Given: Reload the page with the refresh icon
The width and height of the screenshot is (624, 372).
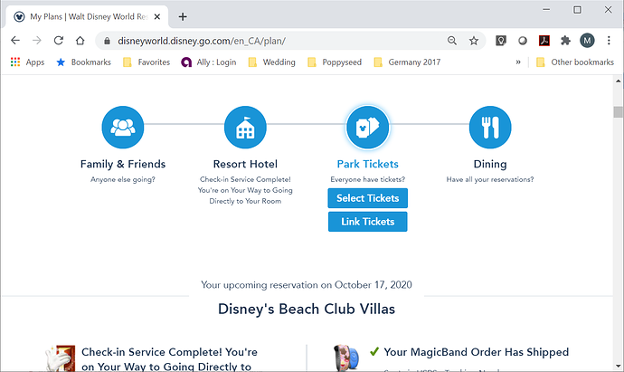Looking at the screenshot, I should (x=59, y=41).
